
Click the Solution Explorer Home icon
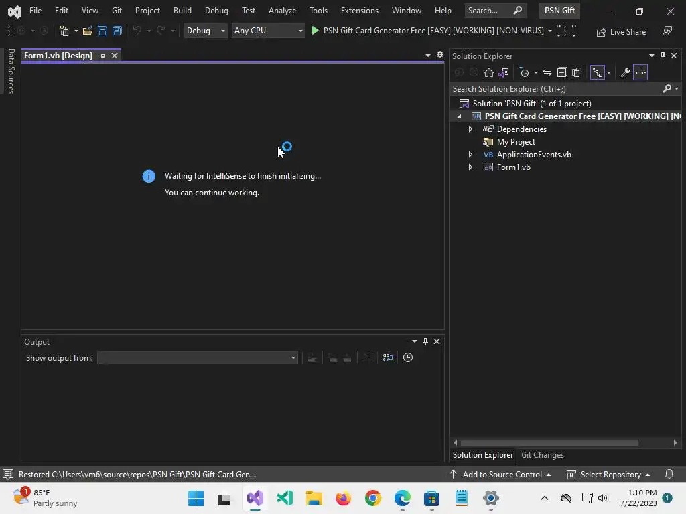[488, 72]
